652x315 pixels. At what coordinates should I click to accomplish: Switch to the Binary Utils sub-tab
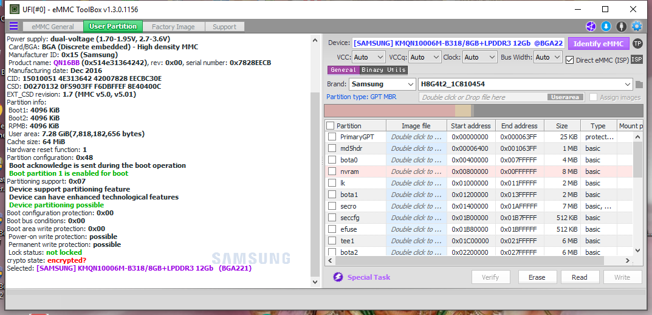click(383, 70)
